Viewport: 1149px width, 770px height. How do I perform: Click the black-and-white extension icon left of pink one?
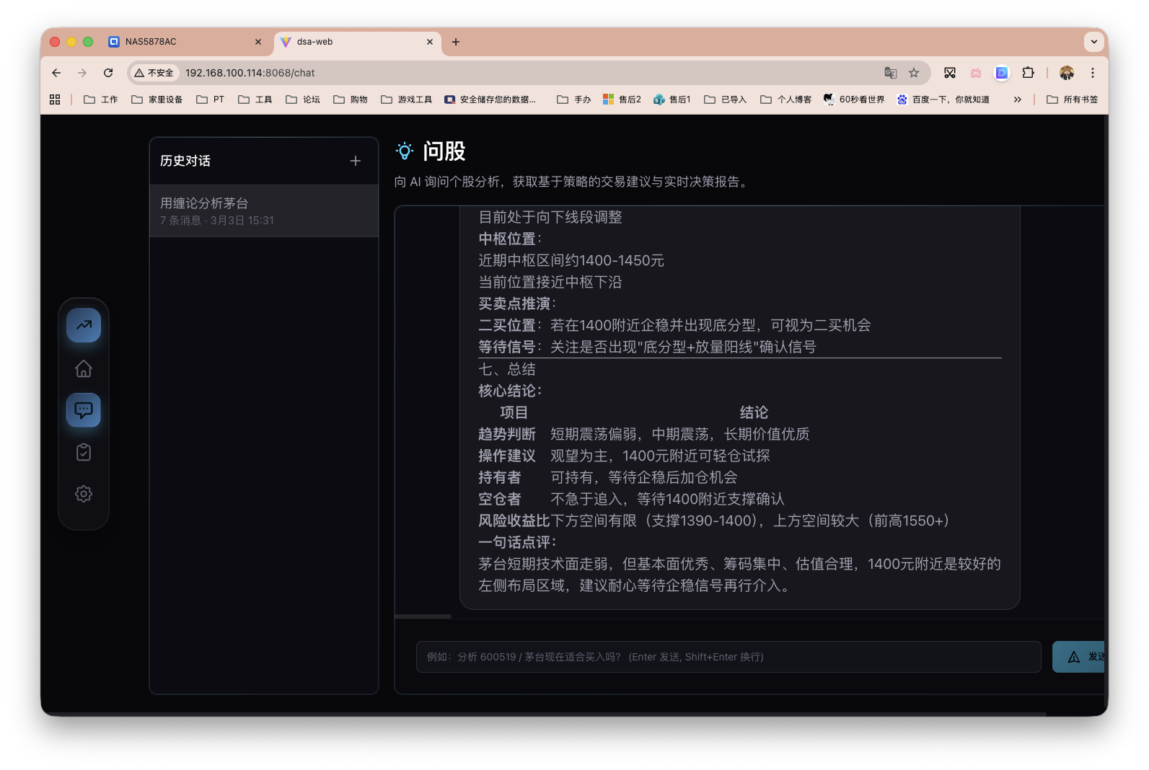click(950, 73)
